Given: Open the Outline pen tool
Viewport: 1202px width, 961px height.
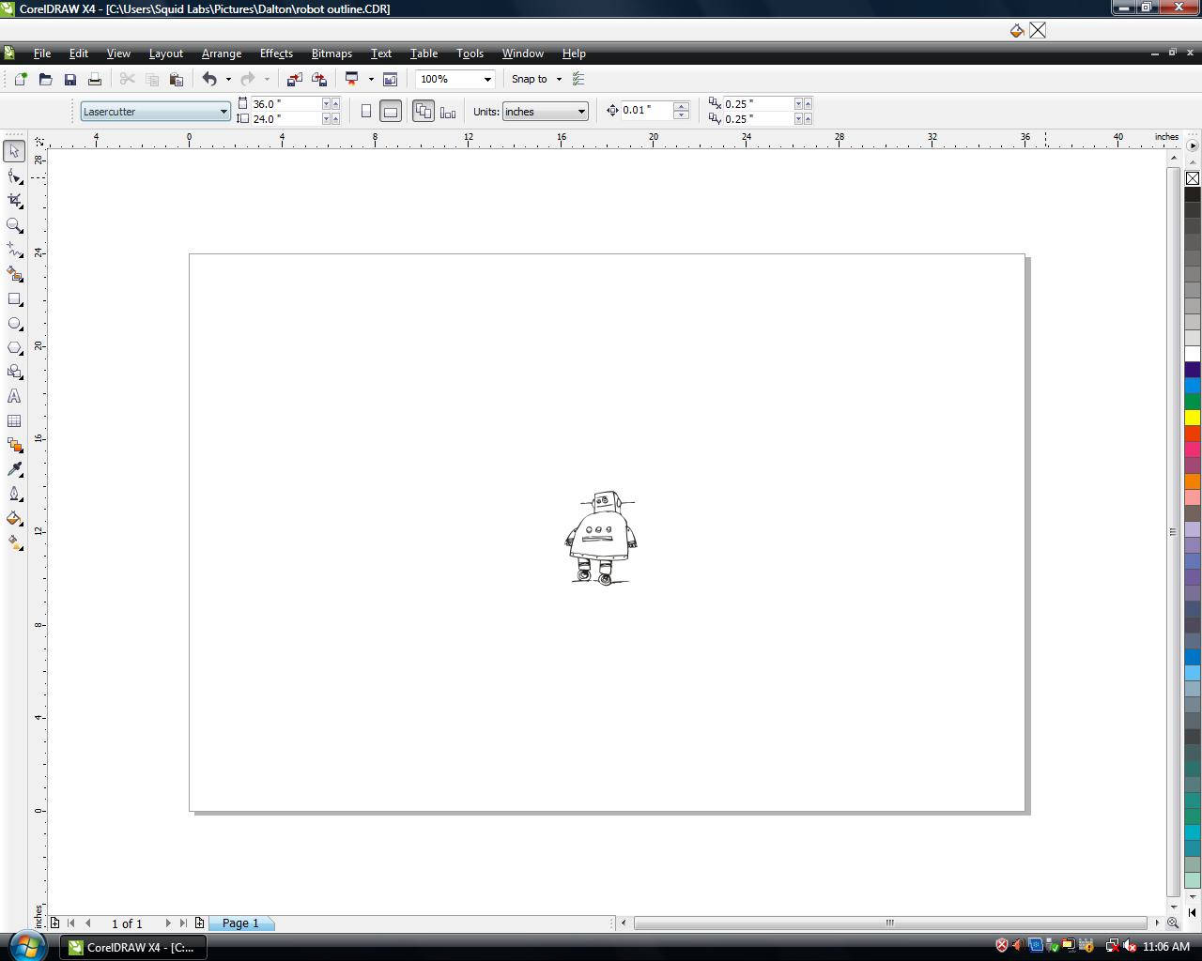Looking at the screenshot, I should coord(14,494).
